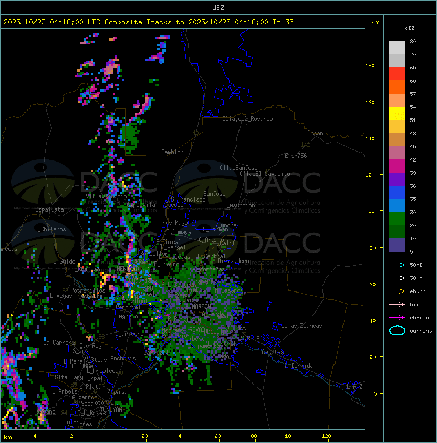This screenshot has height=443, width=437.
Task: Click the '180' tick on vertical km axis
Action: (370, 66)
